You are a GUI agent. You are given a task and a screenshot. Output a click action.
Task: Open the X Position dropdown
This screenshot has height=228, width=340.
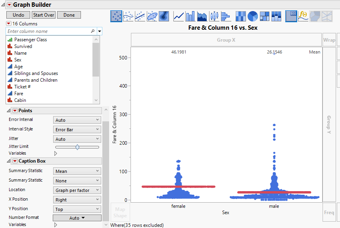77,199
